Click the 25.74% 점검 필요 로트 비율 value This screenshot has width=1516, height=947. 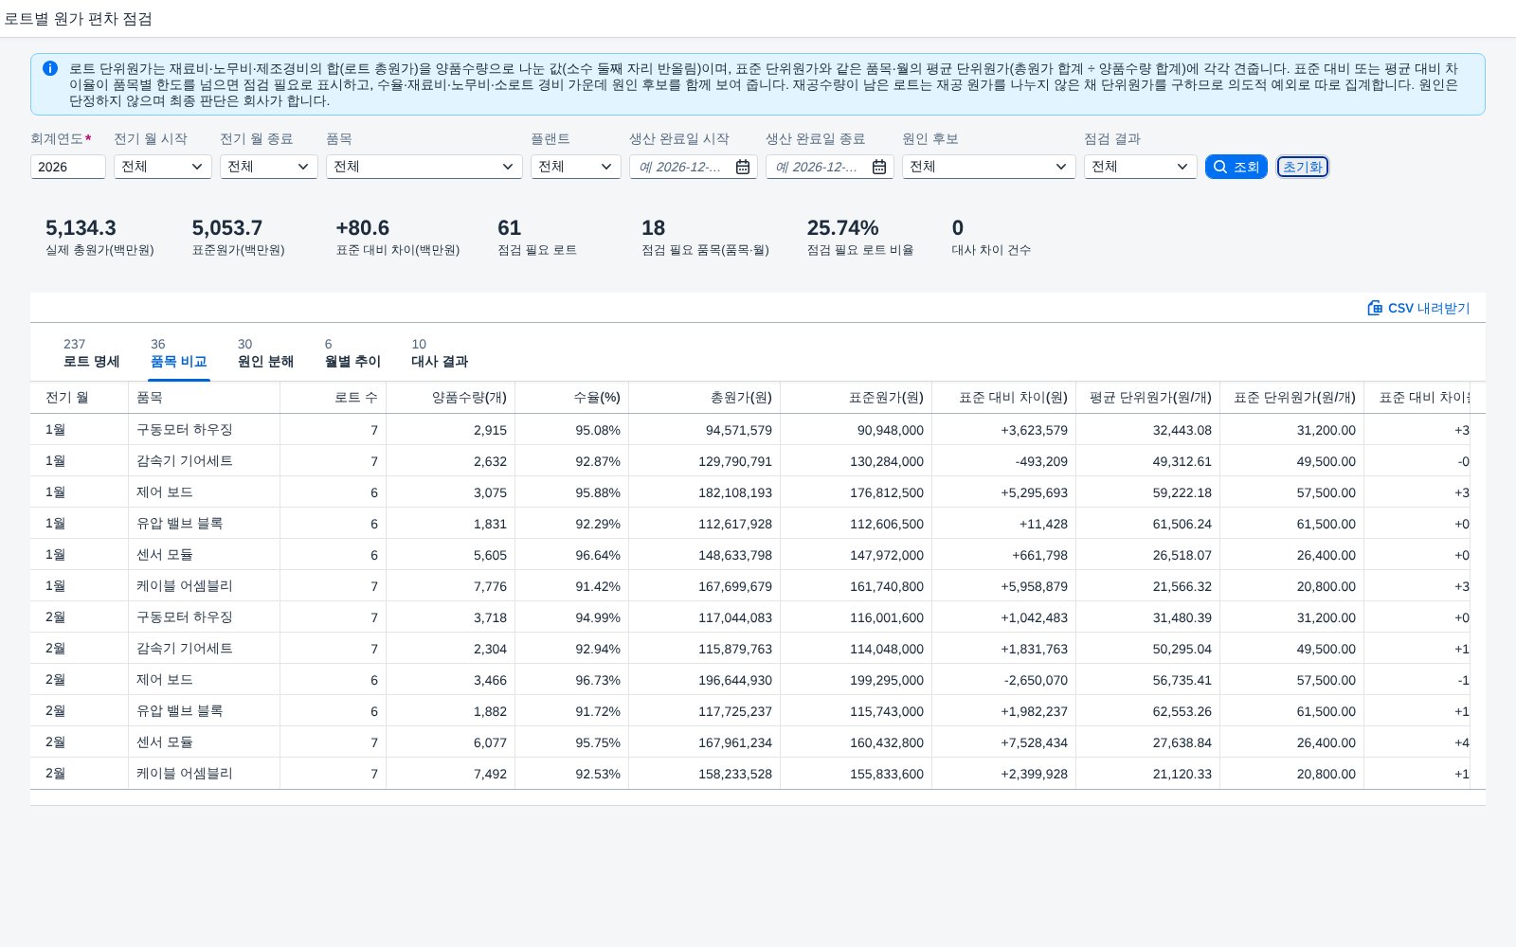coord(843,228)
